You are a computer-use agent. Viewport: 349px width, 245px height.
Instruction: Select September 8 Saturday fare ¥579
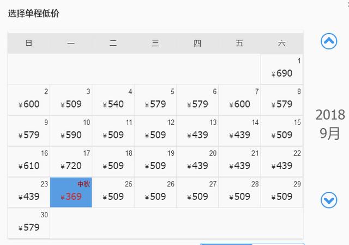[282, 100]
